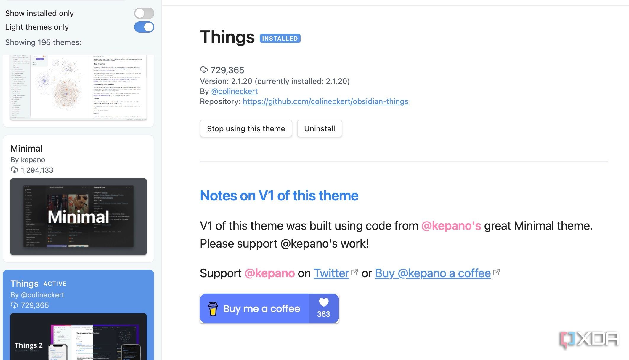Click the coffee cup icon on Buy me a coffee
This screenshot has height=360, width=629.
[212, 308]
